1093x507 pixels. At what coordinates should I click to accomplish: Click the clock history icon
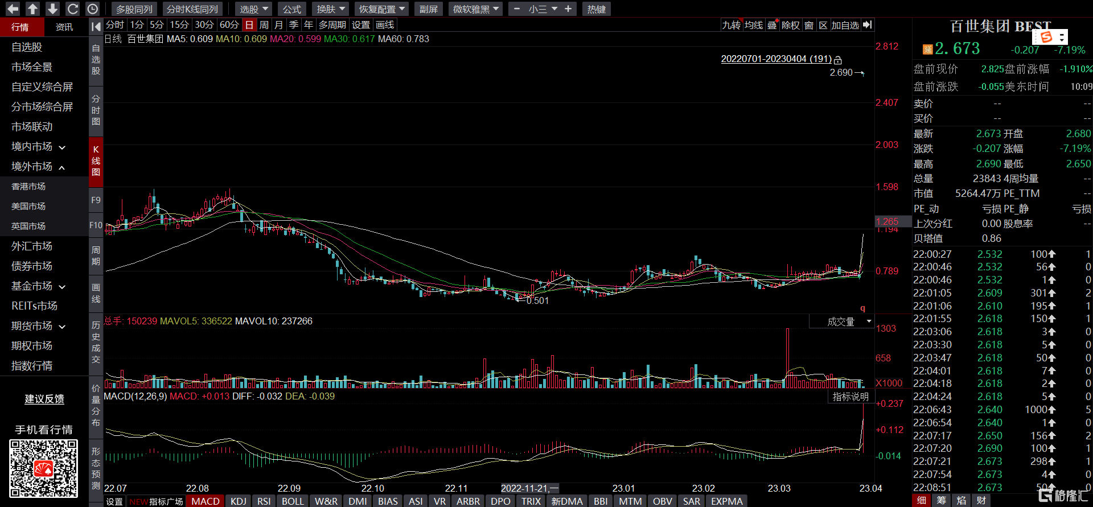(92, 9)
